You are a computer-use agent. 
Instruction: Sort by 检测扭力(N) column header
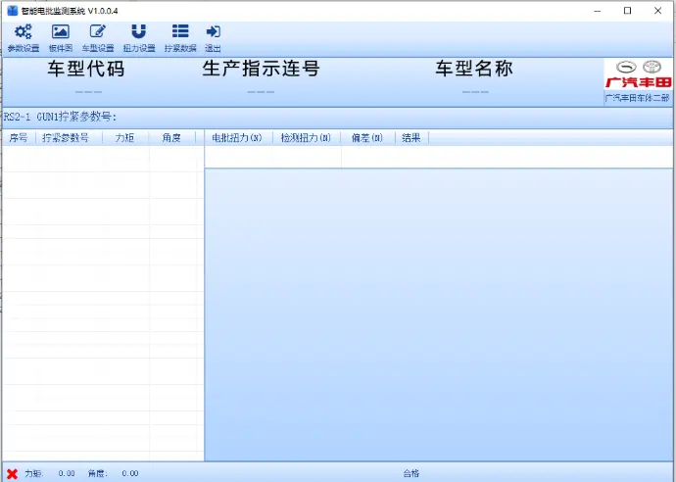306,138
